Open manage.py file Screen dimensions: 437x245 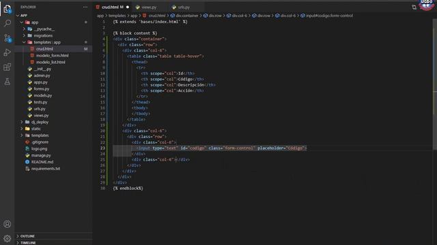point(41,155)
